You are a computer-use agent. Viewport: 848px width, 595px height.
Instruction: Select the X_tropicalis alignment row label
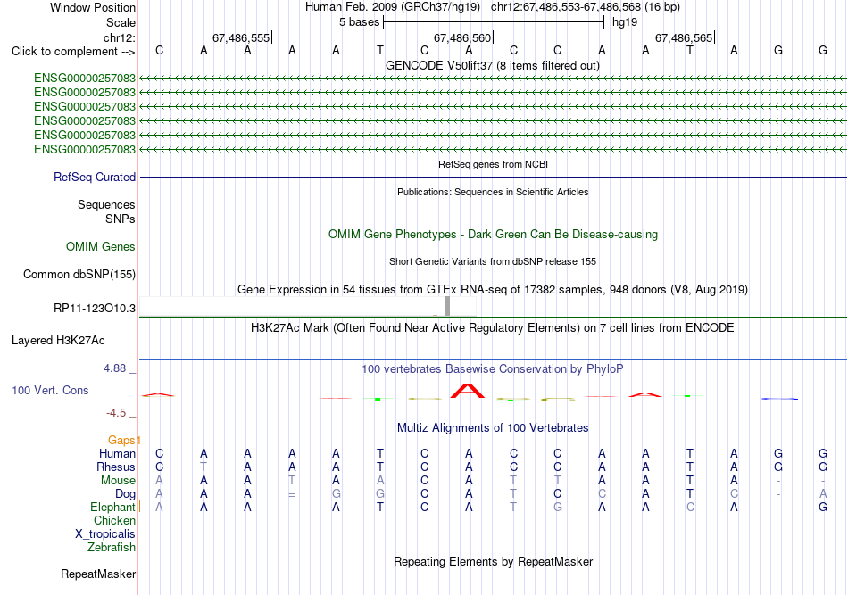(105, 534)
